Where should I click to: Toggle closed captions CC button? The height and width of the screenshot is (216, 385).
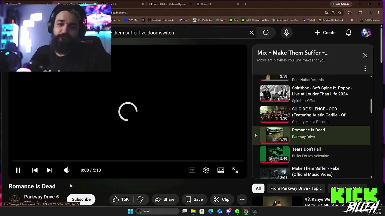tap(192, 170)
